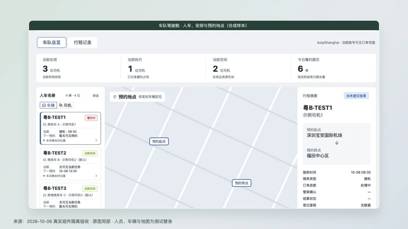Click the 服务时间 value 10-06 08:30
This screenshot has height=229, width=408.
tap(361, 172)
